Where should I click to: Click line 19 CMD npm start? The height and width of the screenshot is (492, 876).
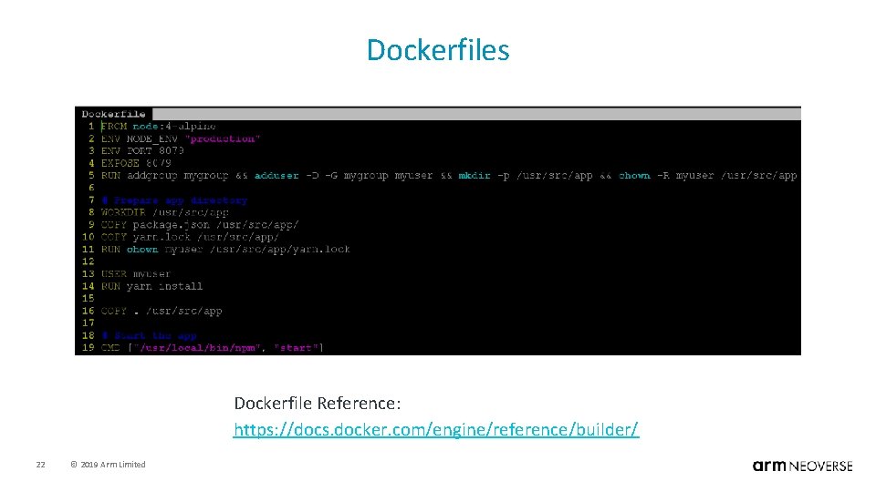212,348
